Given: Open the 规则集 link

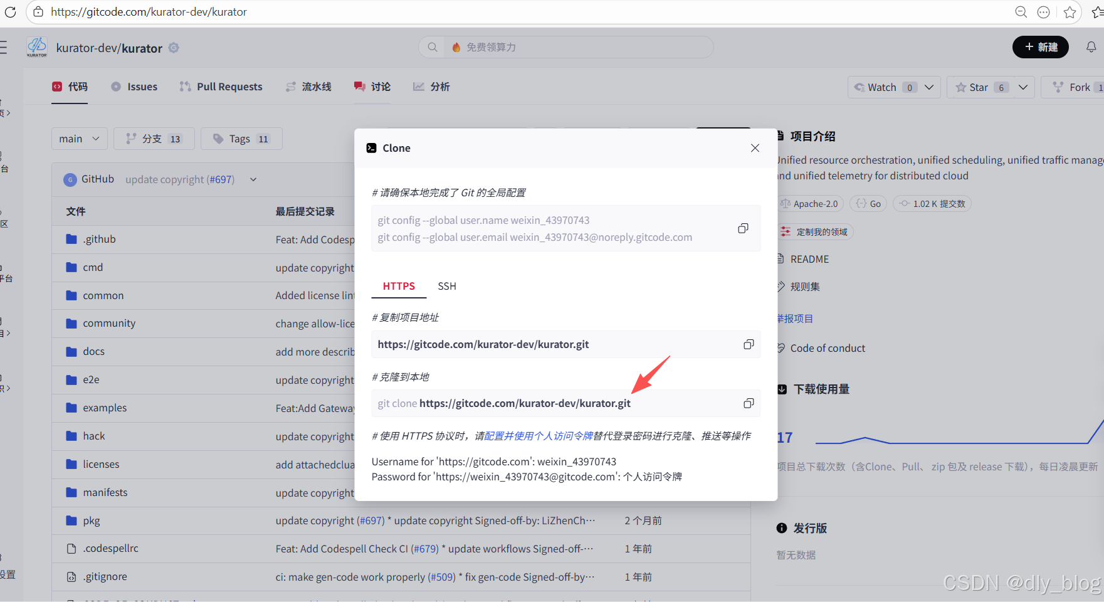Looking at the screenshot, I should [805, 287].
